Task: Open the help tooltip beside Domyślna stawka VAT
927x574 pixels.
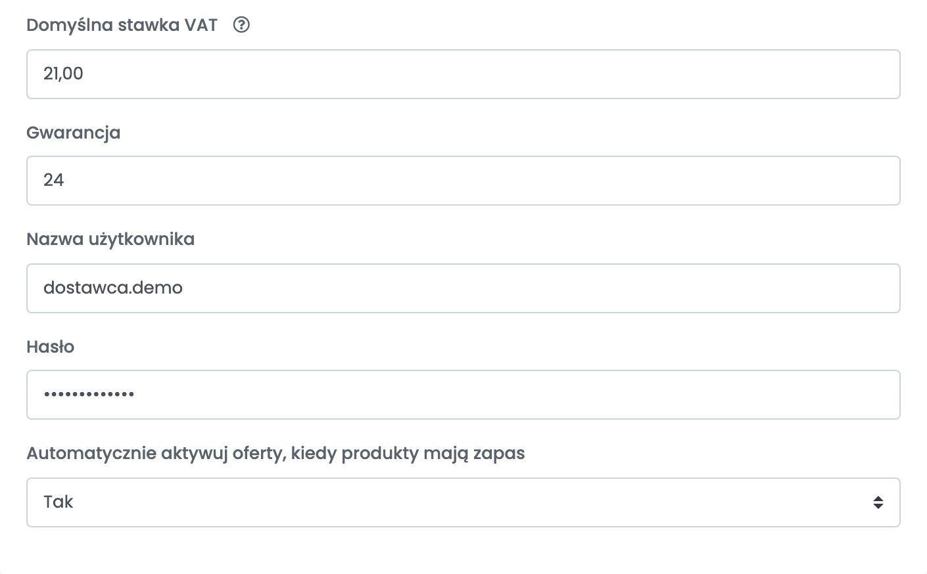Action: pos(241,25)
